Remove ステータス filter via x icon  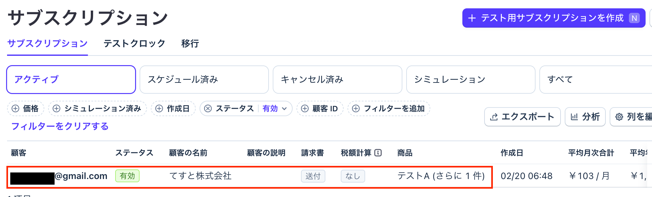click(x=208, y=108)
